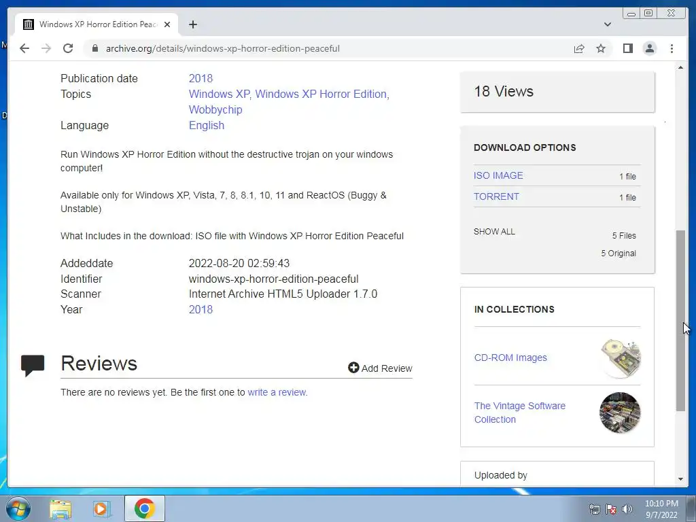Open the Windows XP topic link
This screenshot has width=696, height=522.
[x=220, y=94]
